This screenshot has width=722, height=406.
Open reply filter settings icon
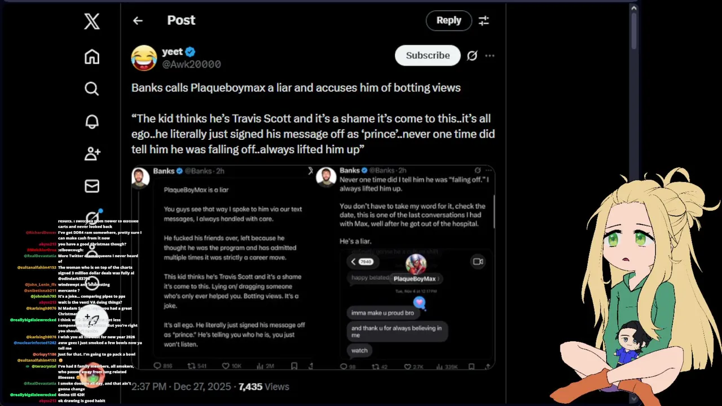[x=484, y=20]
